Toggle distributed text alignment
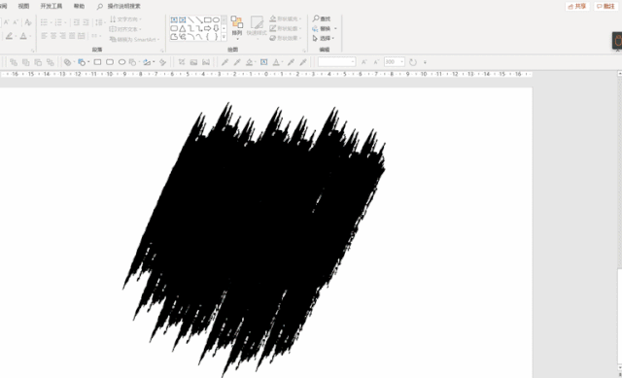This screenshot has height=378, width=622. coord(82,36)
